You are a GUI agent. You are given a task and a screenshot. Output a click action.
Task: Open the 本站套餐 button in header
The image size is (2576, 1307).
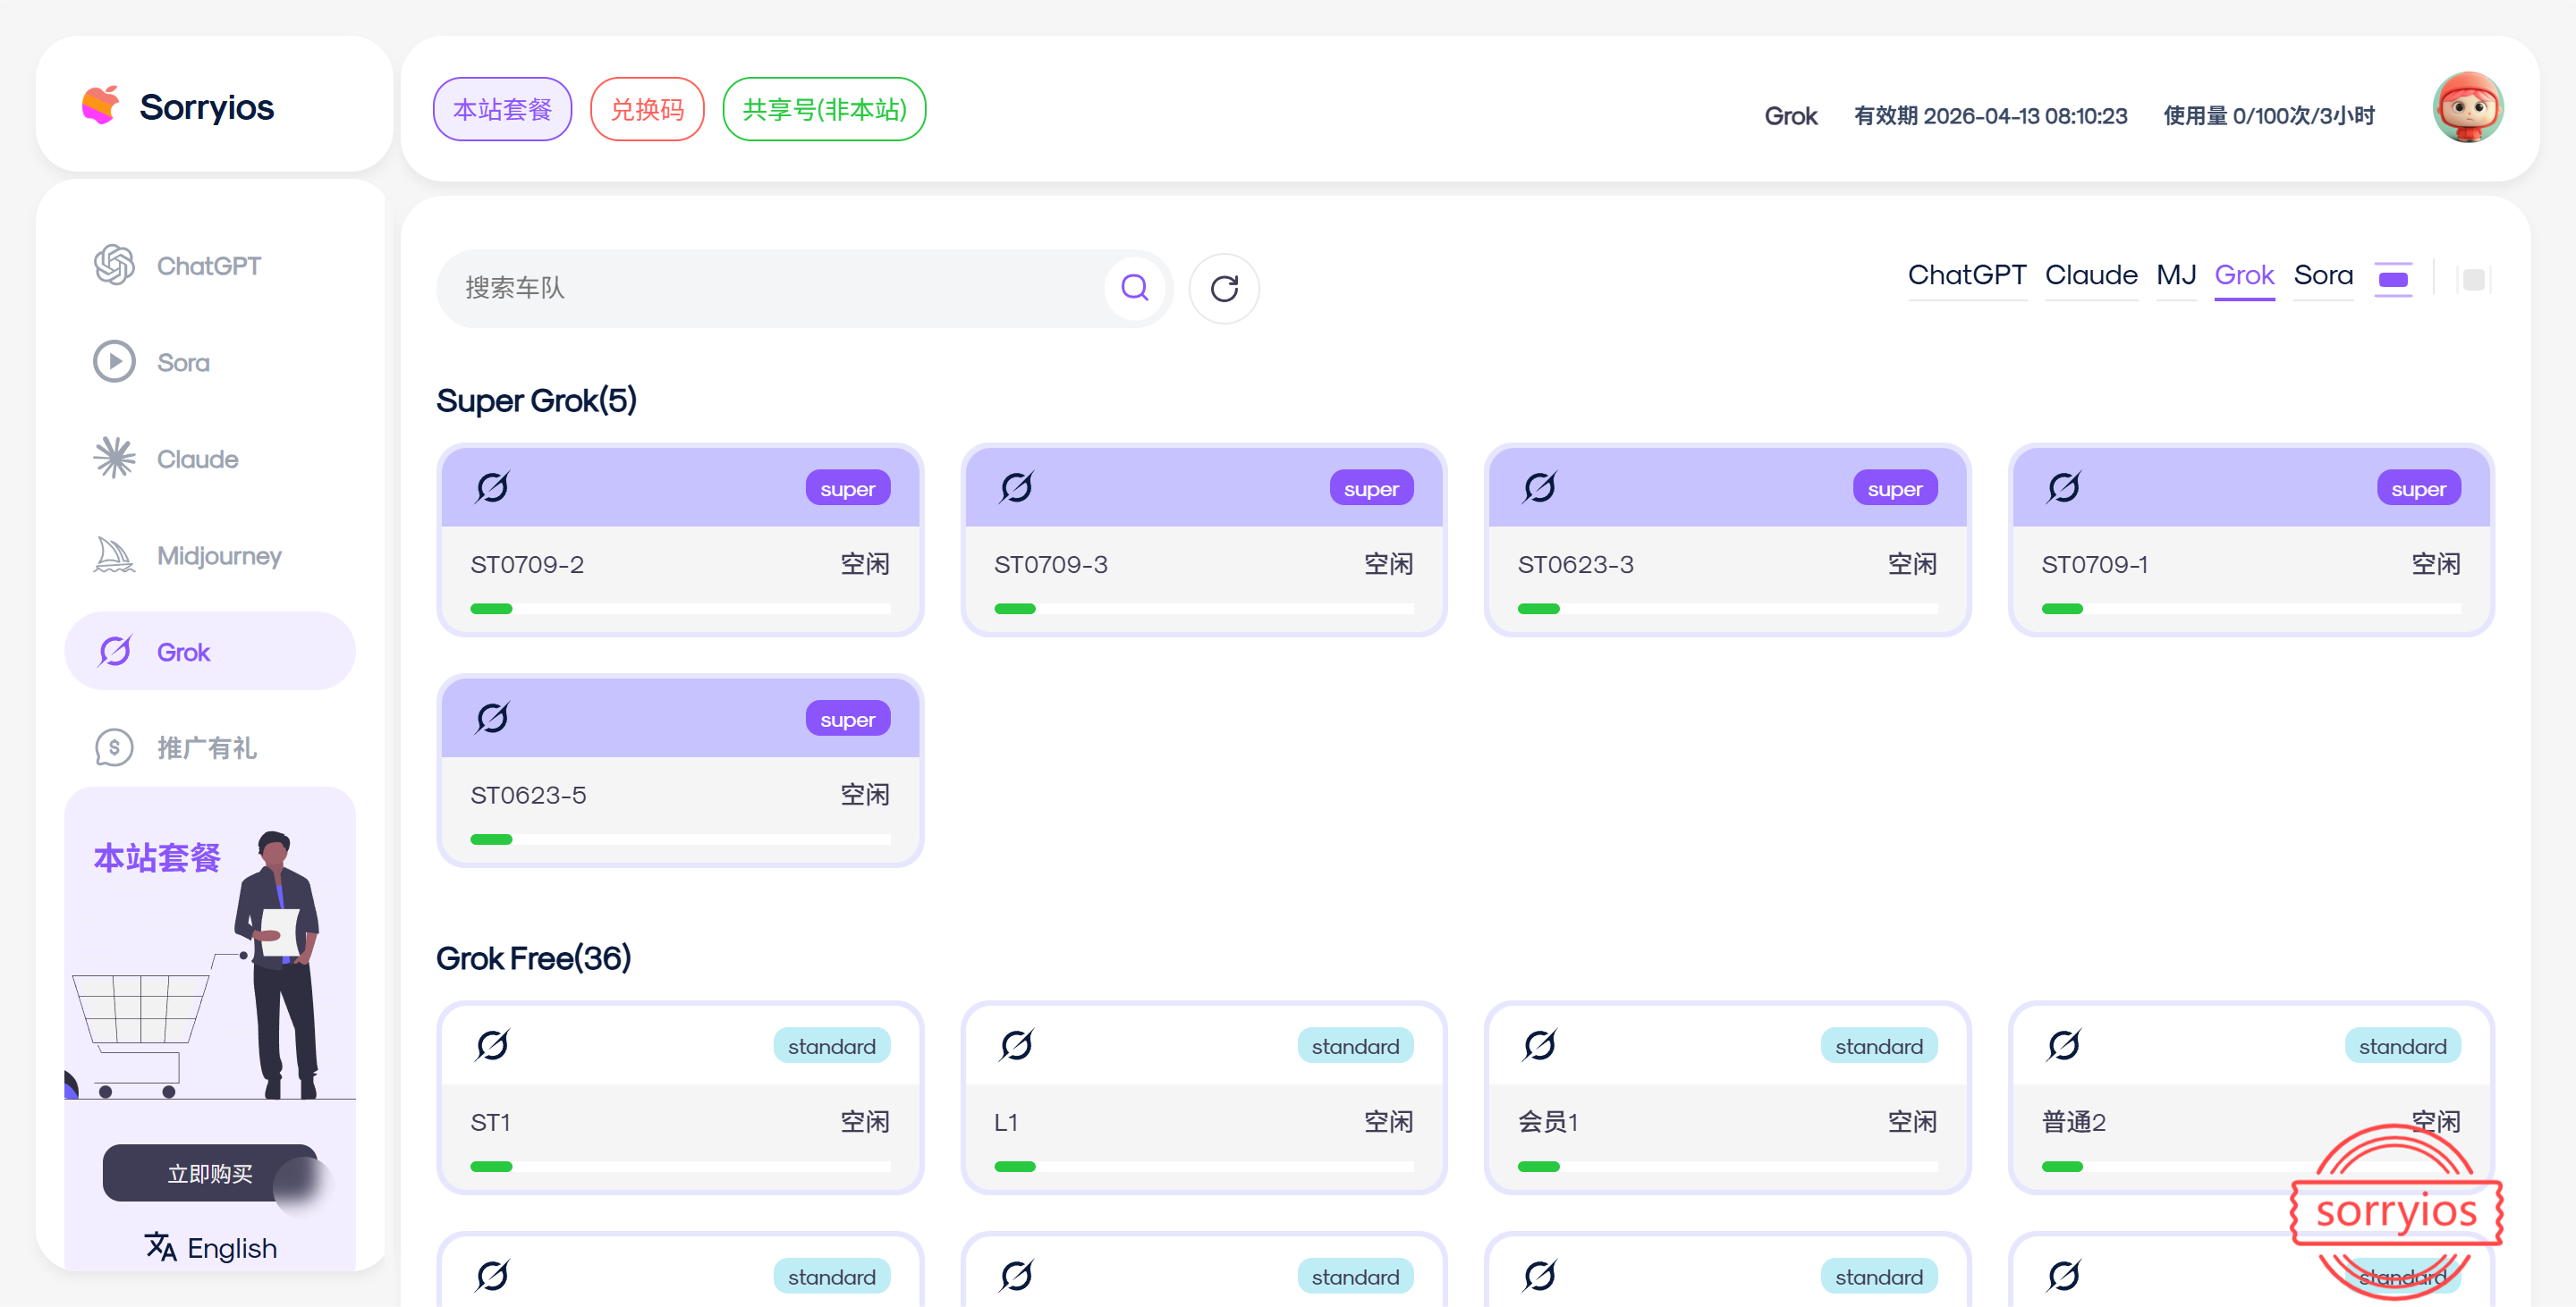pos(502,109)
